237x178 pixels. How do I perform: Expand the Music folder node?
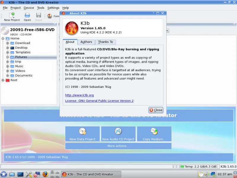(8, 66)
